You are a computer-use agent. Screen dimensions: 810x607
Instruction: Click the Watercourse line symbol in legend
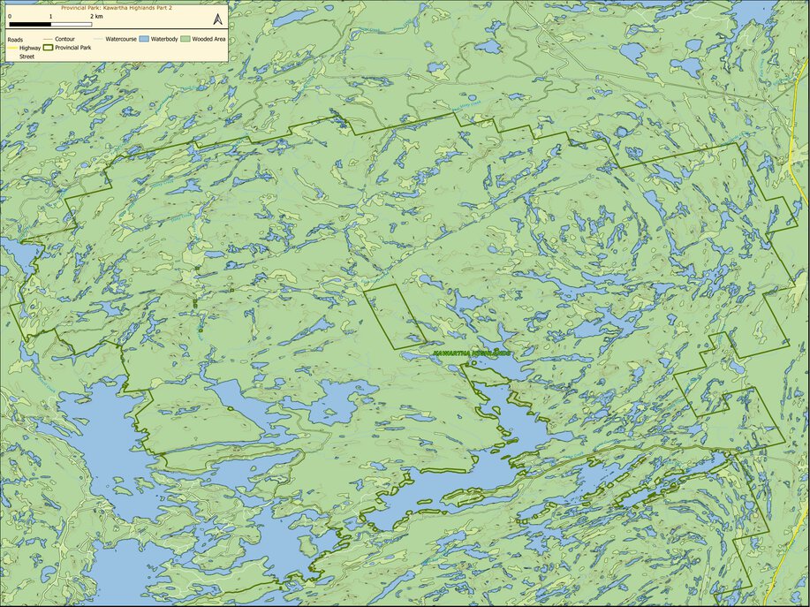pyautogui.click(x=97, y=40)
